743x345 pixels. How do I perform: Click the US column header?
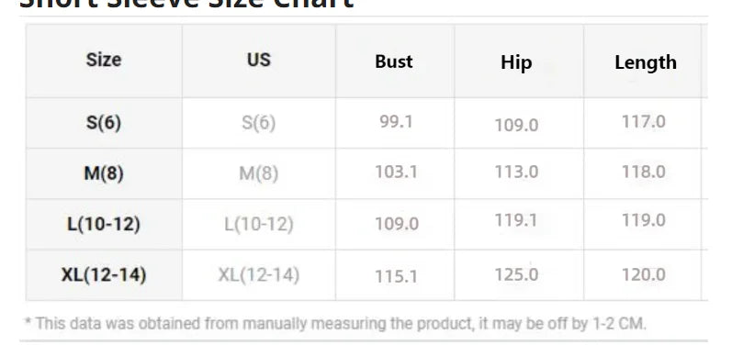click(x=259, y=60)
